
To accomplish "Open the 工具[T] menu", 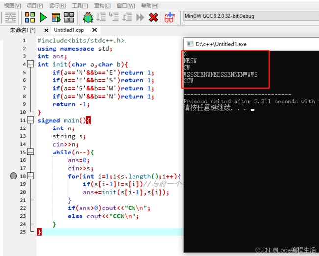I will (80, 6).
